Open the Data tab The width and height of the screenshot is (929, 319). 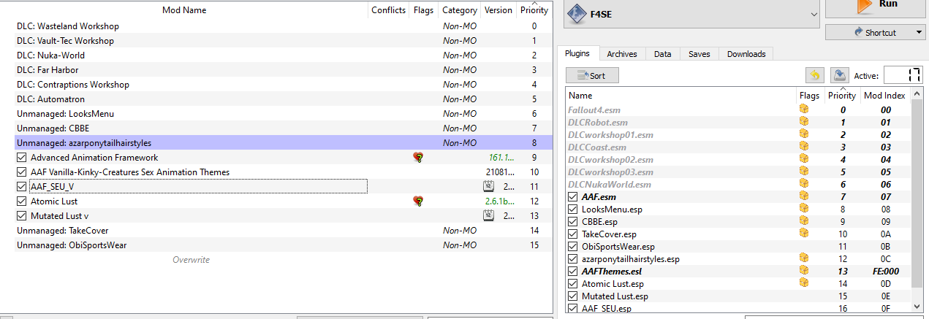coord(663,54)
